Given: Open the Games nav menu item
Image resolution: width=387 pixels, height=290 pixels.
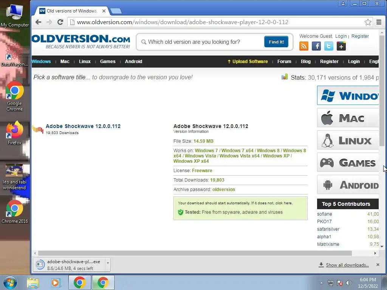Looking at the screenshot, I should [108, 62].
